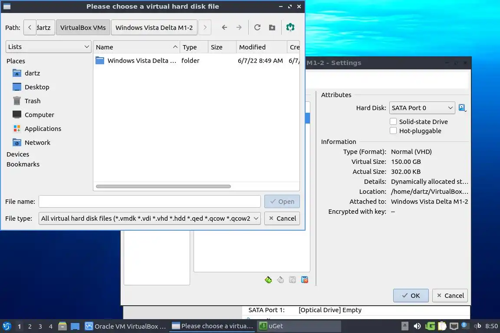
Task: Click the horizontal scrollbar in file list
Action: [x=163, y=186]
